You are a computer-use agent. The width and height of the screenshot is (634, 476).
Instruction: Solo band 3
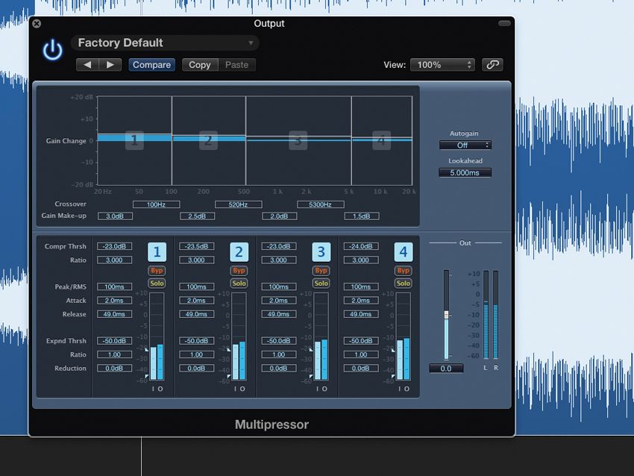pyautogui.click(x=321, y=284)
